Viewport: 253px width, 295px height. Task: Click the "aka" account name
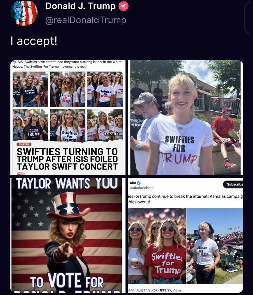tap(133, 183)
